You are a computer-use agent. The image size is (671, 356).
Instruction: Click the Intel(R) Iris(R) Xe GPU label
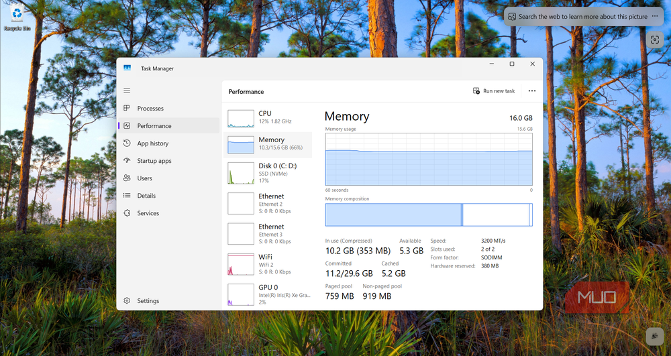285,295
